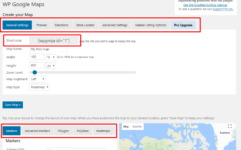Focus the Map Name input field
Image resolution: width=241 pixels, height=150 pixels.
pos(48,49)
